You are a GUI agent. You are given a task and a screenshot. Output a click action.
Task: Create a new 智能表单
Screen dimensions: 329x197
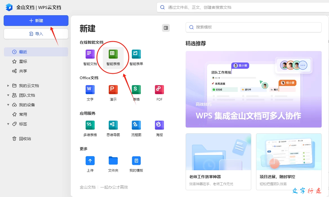pos(136,57)
